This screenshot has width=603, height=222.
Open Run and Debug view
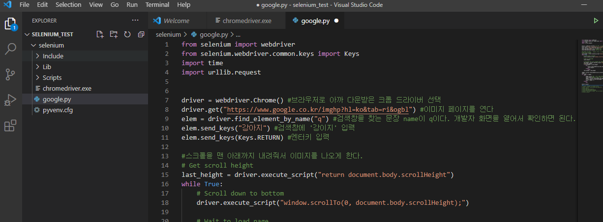(10, 100)
